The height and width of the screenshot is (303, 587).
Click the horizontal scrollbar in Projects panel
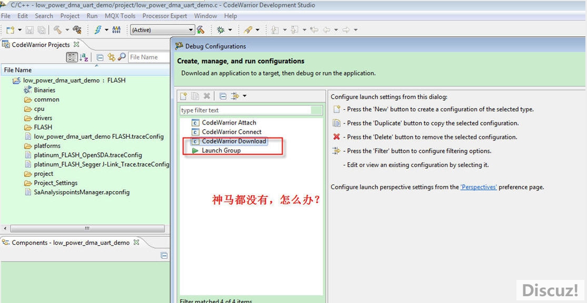click(87, 228)
